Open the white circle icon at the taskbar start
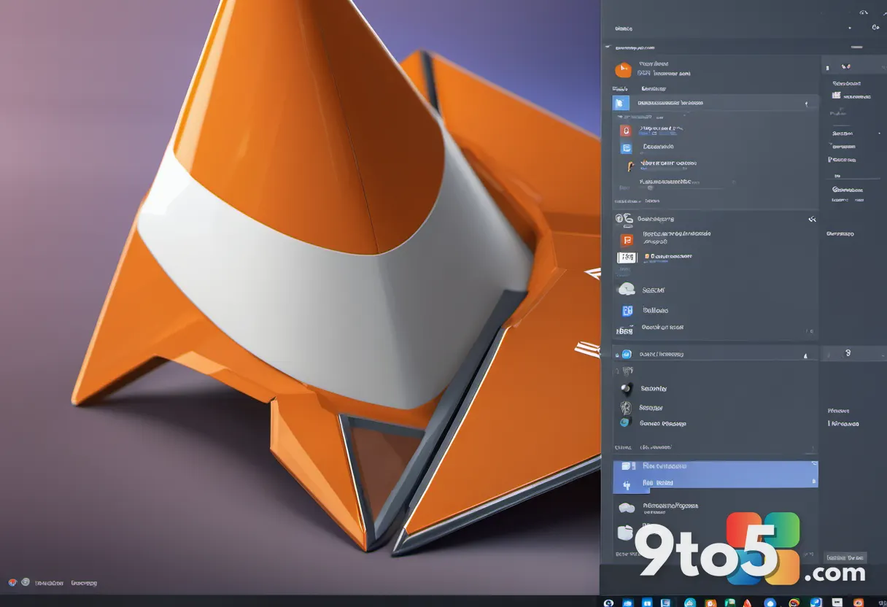Screen dimensions: 887x607 [x=608, y=603]
